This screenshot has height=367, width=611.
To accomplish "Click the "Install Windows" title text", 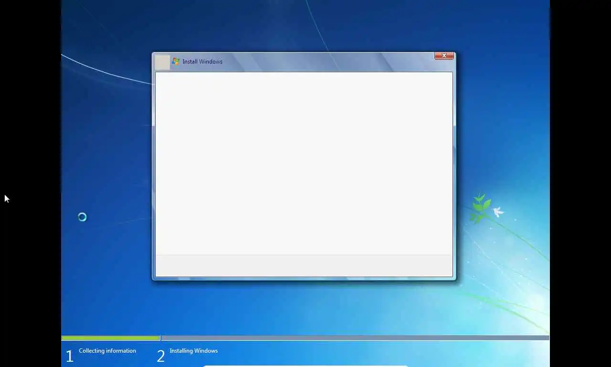I will pos(202,62).
